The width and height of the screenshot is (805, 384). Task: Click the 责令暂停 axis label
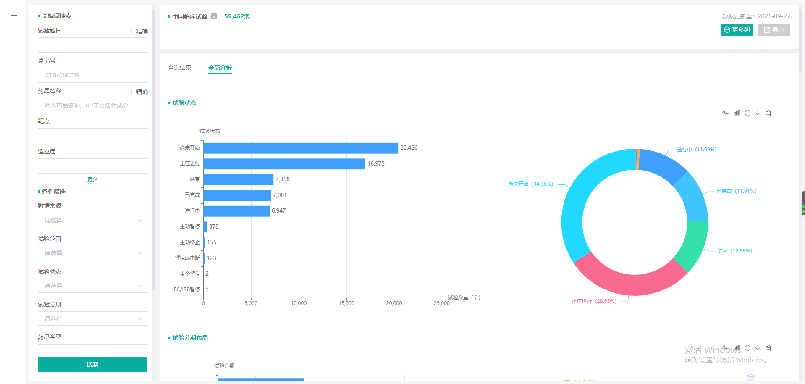click(190, 274)
